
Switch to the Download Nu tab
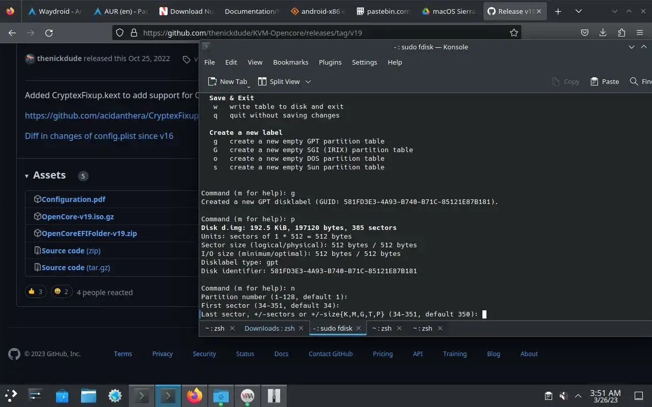point(186,11)
